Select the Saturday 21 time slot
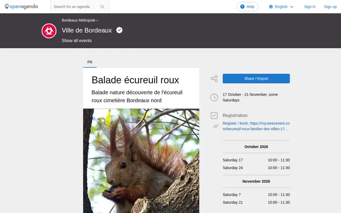The image size is (341, 213). [x=256, y=203]
